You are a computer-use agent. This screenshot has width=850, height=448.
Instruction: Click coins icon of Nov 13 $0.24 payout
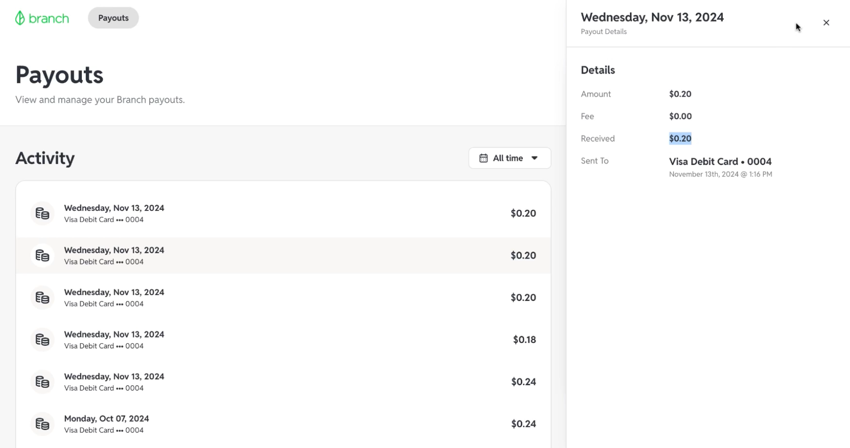[42, 382]
